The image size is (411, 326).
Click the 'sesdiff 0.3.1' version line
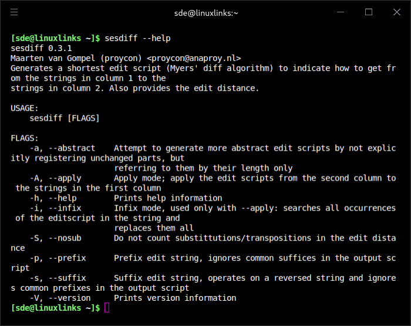pyautogui.click(x=41, y=49)
